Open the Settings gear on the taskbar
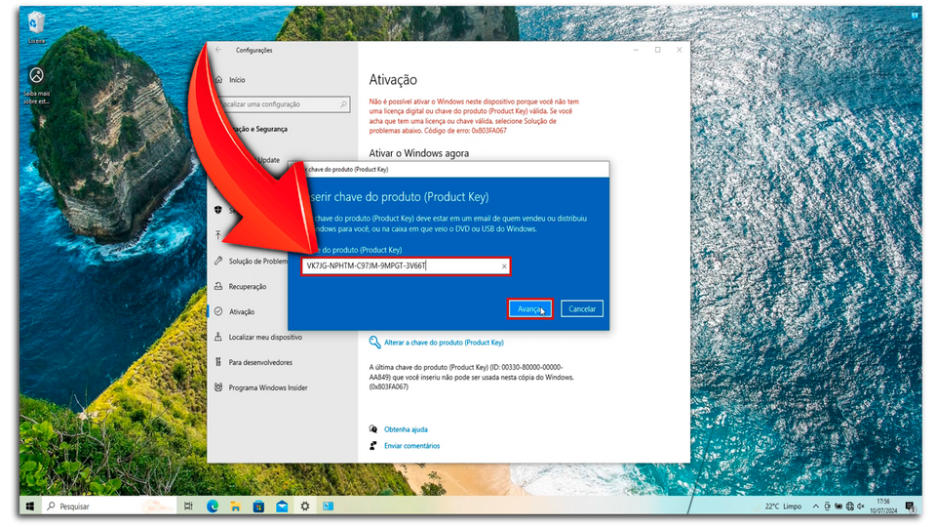The image size is (936, 527). pos(305,507)
